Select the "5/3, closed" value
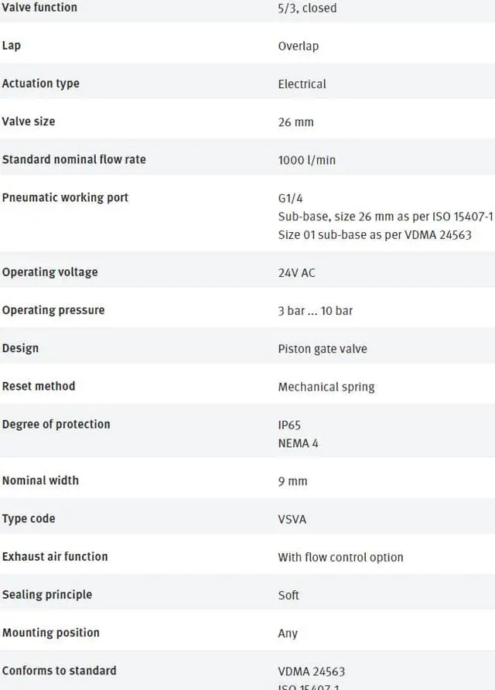Image resolution: width=495 pixels, height=690 pixels. (x=307, y=9)
